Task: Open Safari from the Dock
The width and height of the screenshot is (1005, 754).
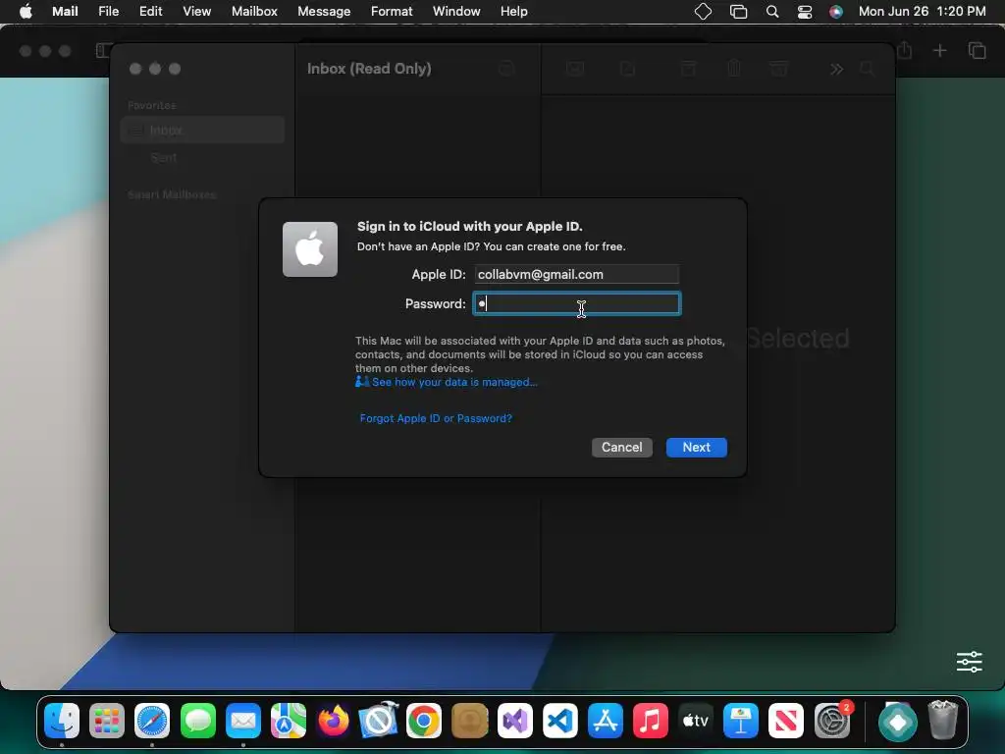Action: pyautogui.click(x=152, y=721)
